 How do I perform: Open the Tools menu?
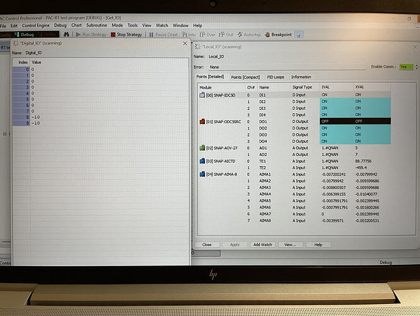point(132,25)
